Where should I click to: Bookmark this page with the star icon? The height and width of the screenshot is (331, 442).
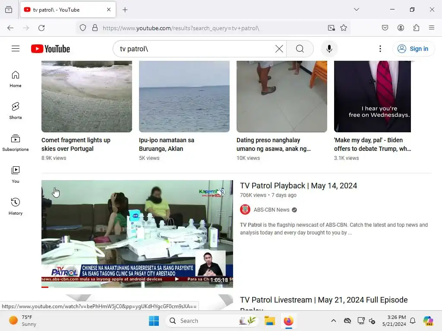(343, 28)
